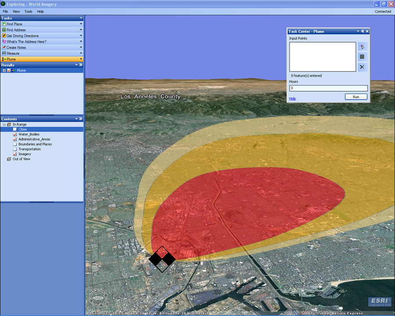Click the Create Notes task icon
This screenshot has width=395, height=316.
tap(4, 47)
